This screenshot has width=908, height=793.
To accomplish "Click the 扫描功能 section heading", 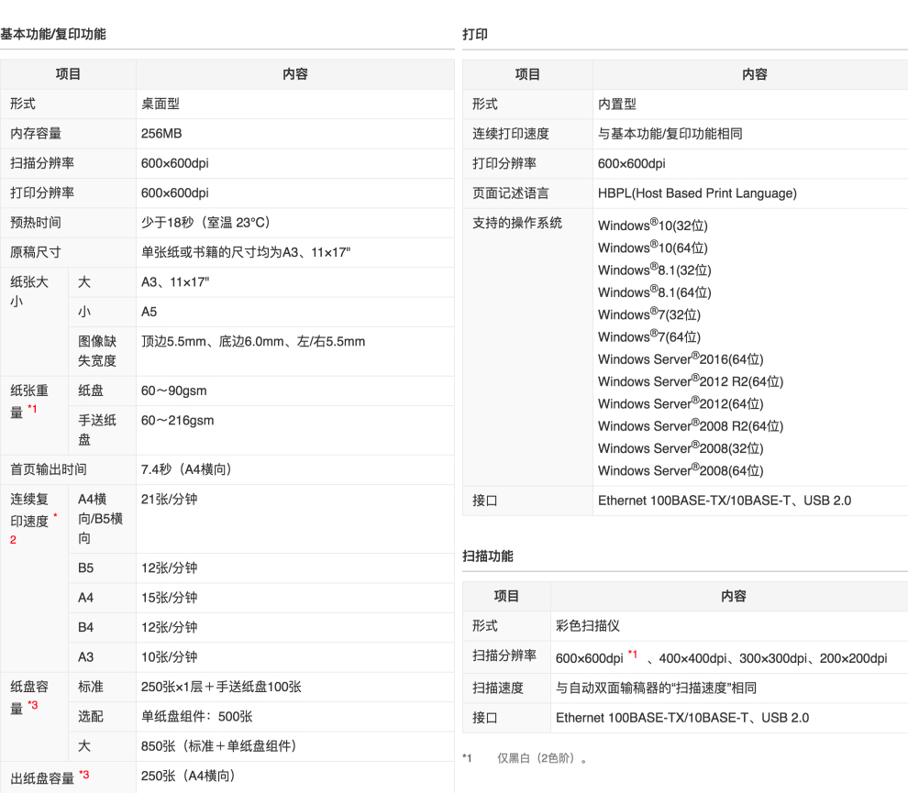I will point(488,556).
